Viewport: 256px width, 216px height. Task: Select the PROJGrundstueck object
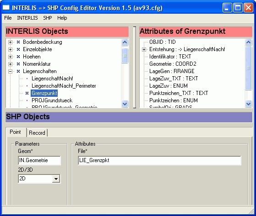[52, 100]
